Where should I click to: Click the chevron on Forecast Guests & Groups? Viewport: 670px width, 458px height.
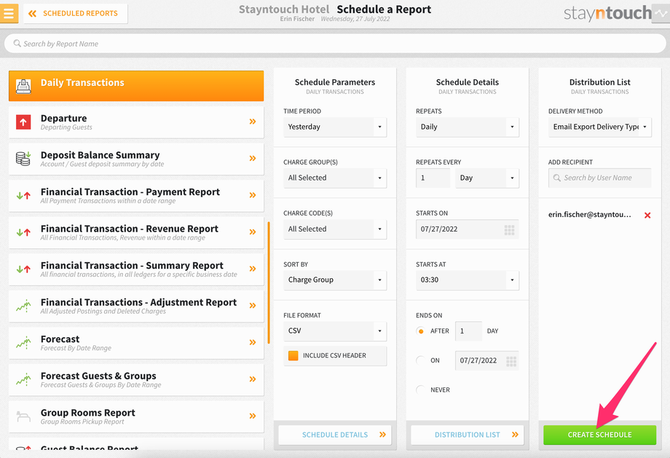[x=253, y=379]
